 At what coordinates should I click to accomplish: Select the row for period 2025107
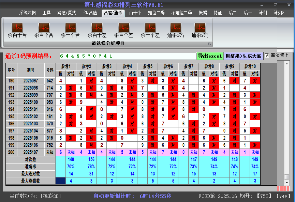click(133, 152)
